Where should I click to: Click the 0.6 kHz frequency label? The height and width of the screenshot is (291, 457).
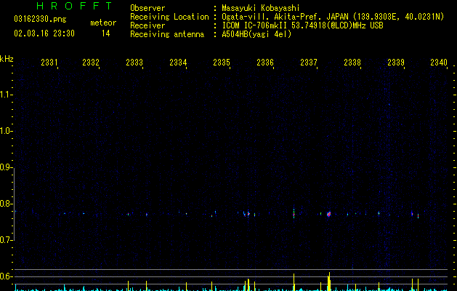(x=6, y=276)
